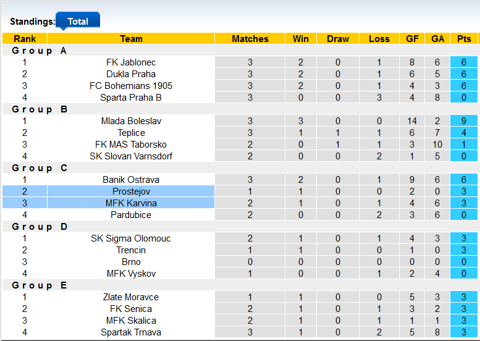Select the Total standings tab
The width and height of the screenshot is (480, 341).
click(78, 21)
